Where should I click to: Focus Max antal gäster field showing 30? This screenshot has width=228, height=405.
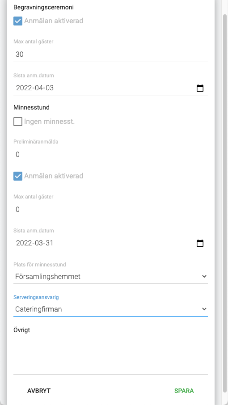[x=110, y=54]
